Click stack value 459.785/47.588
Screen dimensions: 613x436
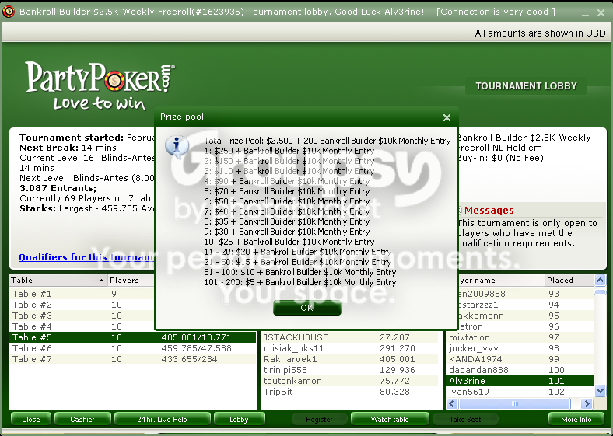point(196,348)
